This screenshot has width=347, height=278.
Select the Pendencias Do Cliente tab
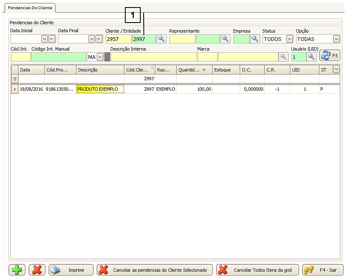(x=29, y=8)
